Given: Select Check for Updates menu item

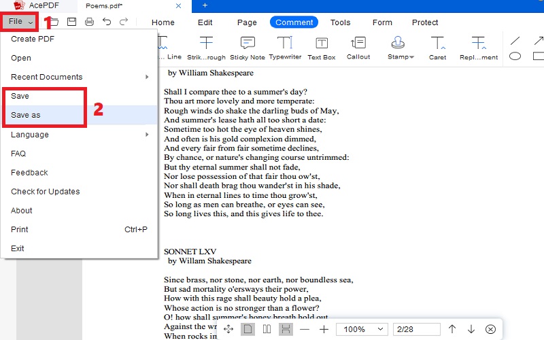Looking at the screenshot, I should [x=79, y=192].
